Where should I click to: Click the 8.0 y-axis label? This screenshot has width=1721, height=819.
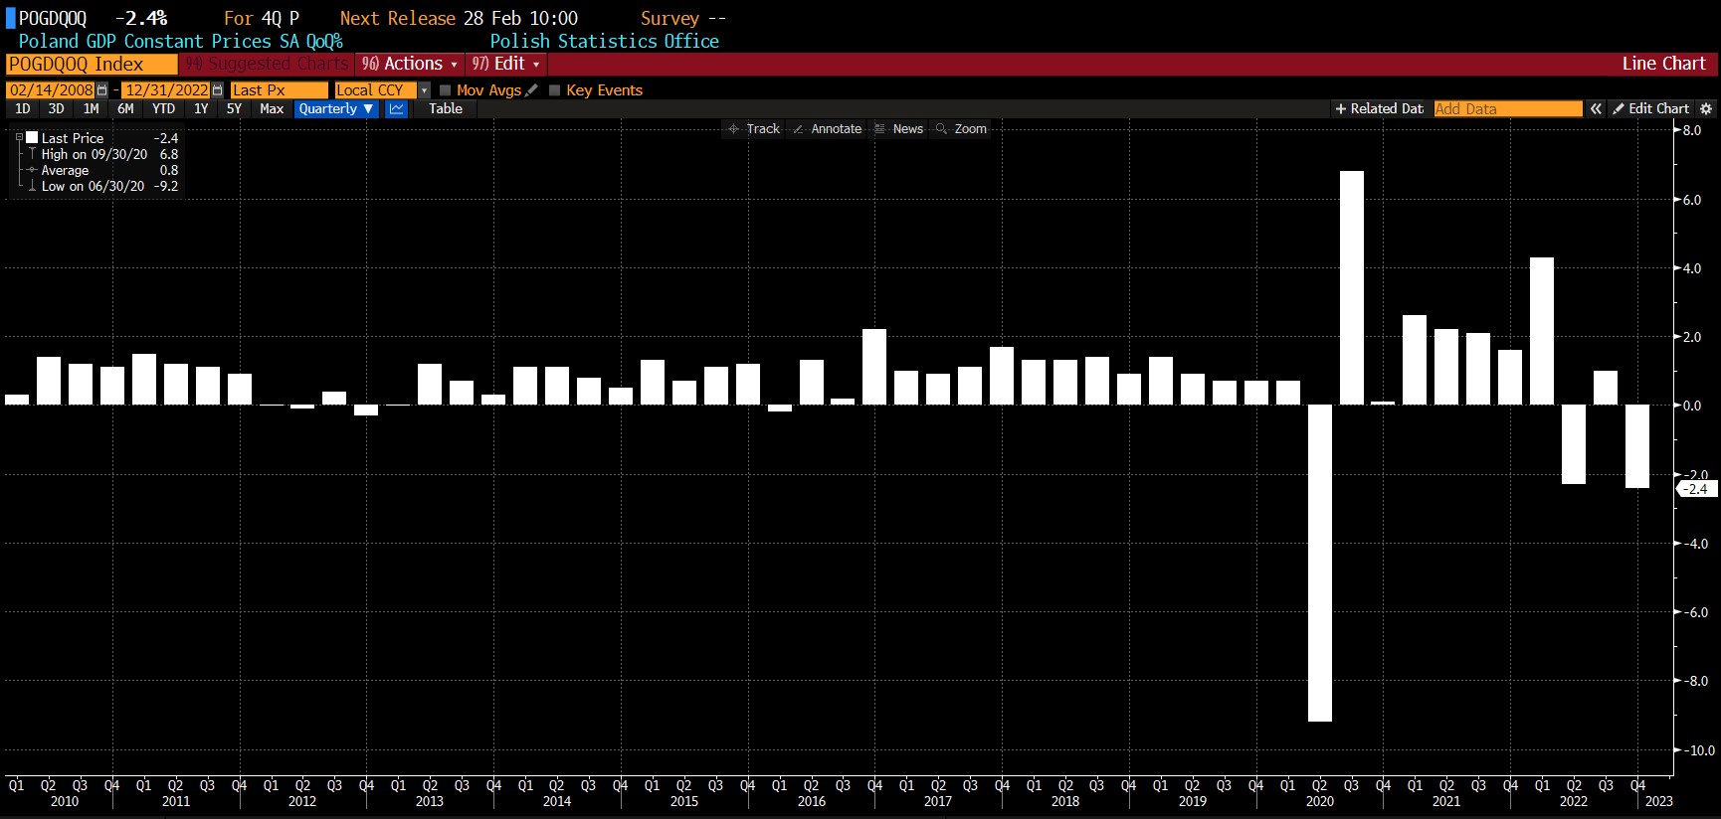[1692, 130]
